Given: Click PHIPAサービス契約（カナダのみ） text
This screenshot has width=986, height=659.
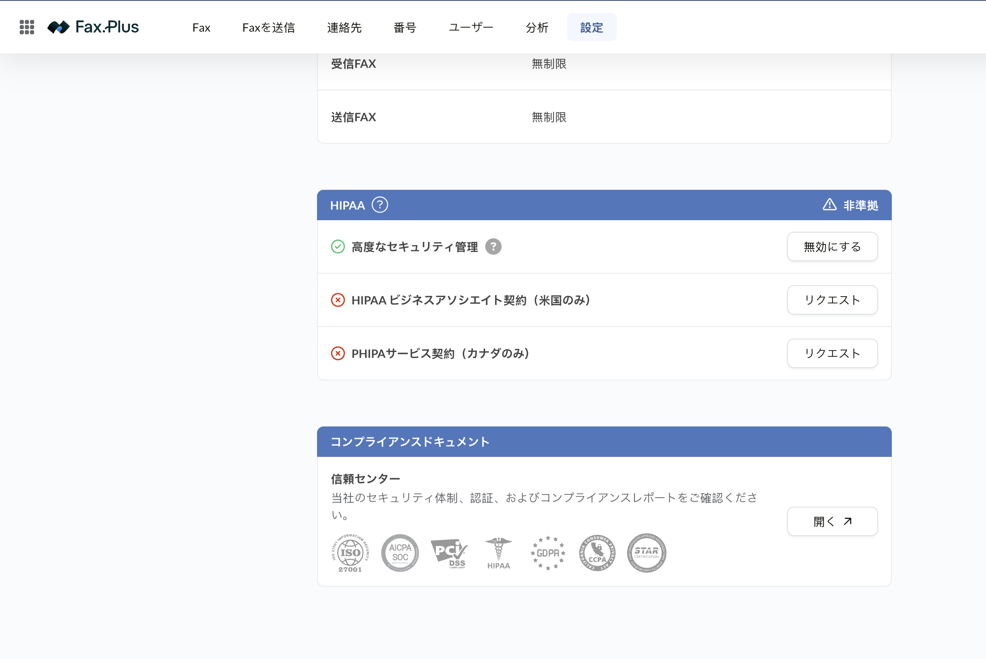Looking at the screenshot, I should tap(441, 353).
